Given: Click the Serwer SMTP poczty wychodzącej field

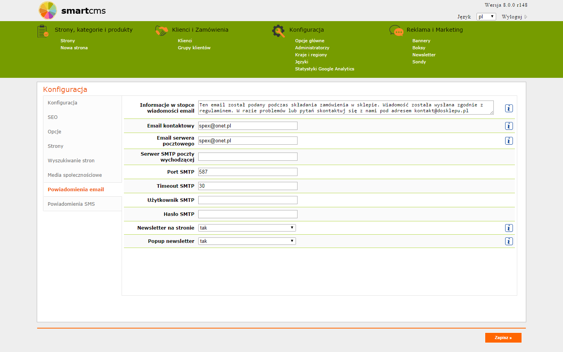Looking at the screenshot, I should click(x=248, y=157).
